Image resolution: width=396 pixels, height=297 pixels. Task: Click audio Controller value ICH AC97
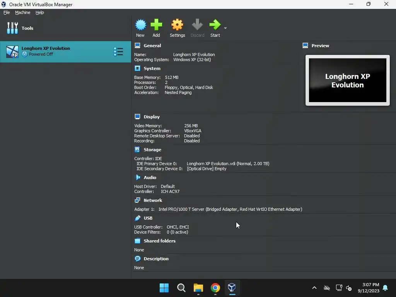pos(170,191)
